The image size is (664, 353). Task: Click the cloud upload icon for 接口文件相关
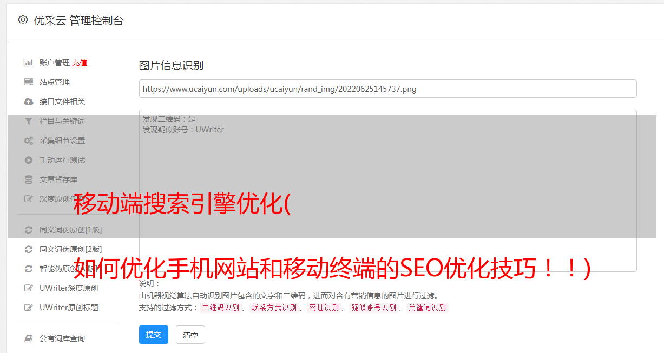(29, 102)
